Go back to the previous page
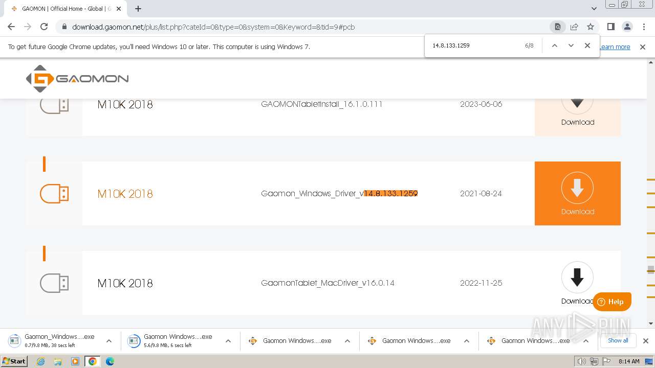Viewport: 655px width, 368px height. (11, 27)
